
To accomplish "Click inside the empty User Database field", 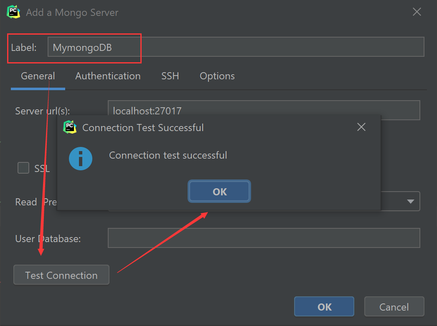I will click(x=264, y=238).
